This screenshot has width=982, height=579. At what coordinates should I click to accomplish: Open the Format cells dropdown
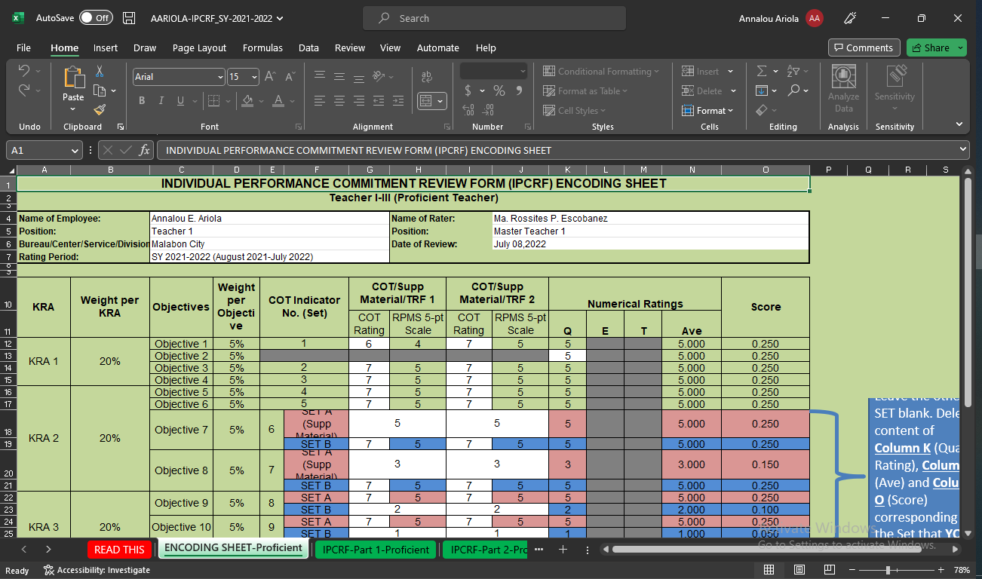(707, 110)
